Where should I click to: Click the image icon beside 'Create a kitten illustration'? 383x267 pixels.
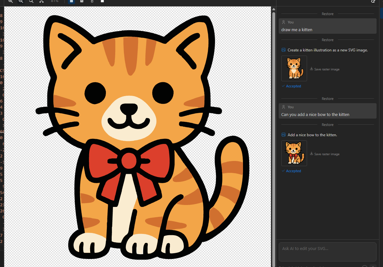283,50
